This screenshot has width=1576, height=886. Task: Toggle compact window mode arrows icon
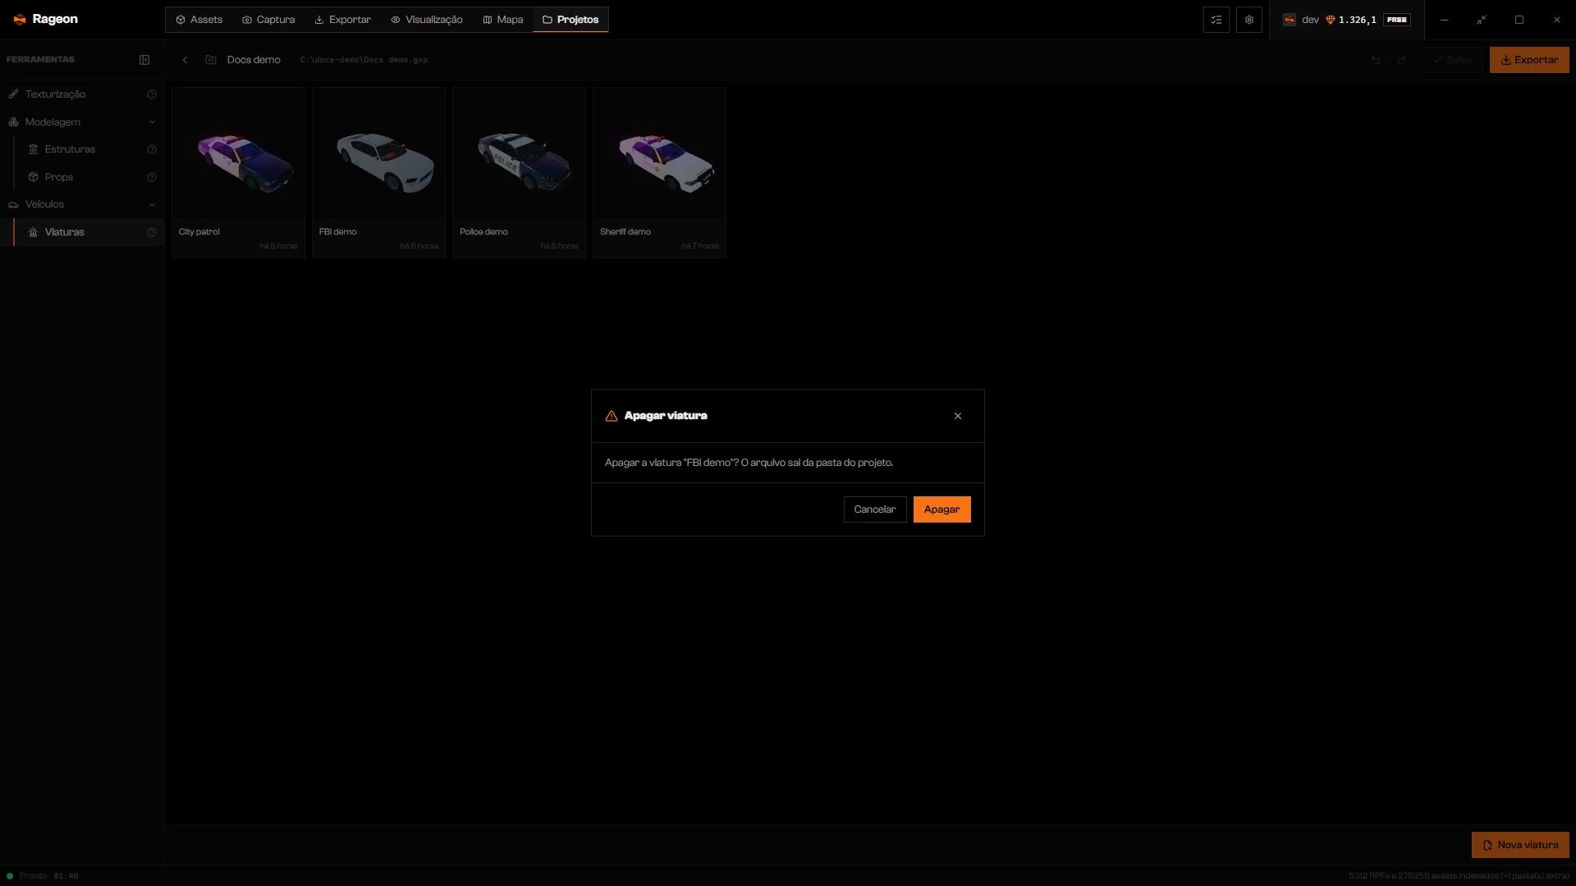(x=1482, y=20)
